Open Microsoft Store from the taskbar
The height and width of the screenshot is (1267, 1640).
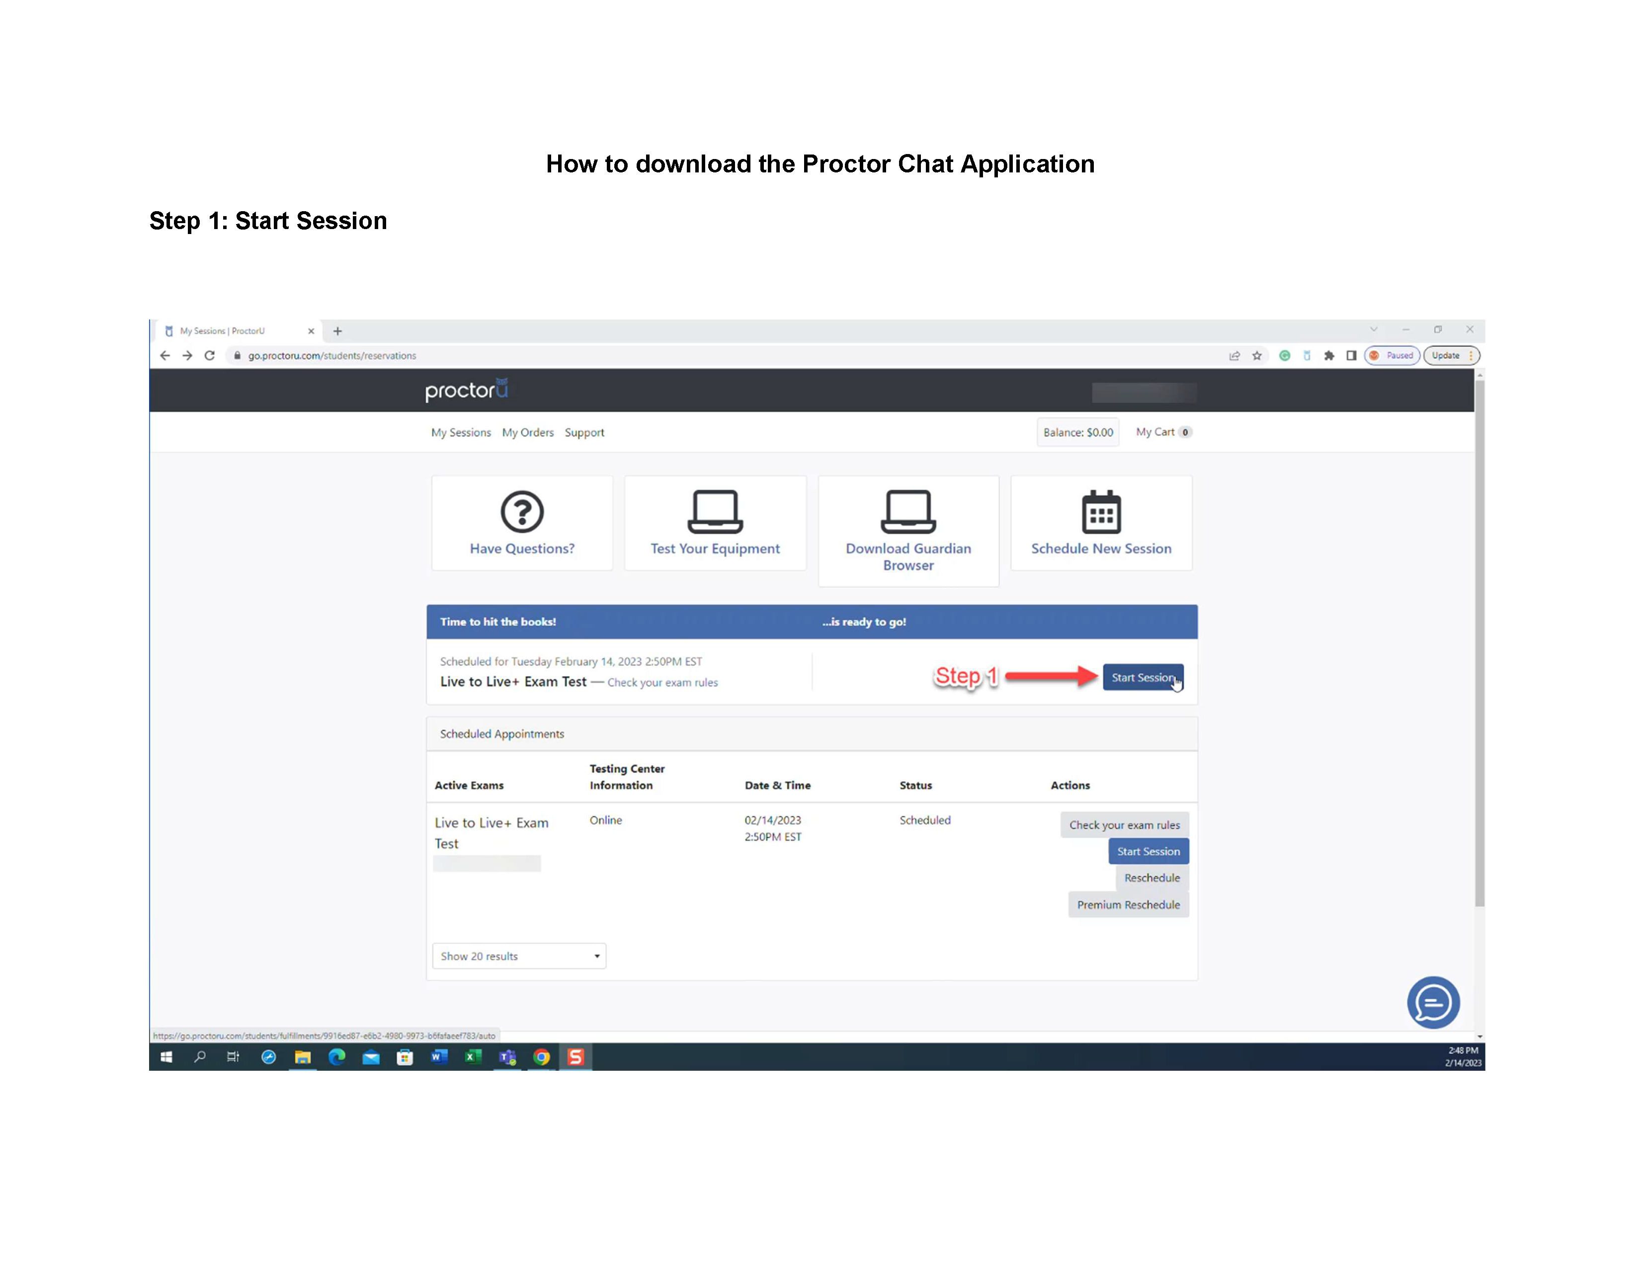pyautogui.click(x=405, y=1057)
